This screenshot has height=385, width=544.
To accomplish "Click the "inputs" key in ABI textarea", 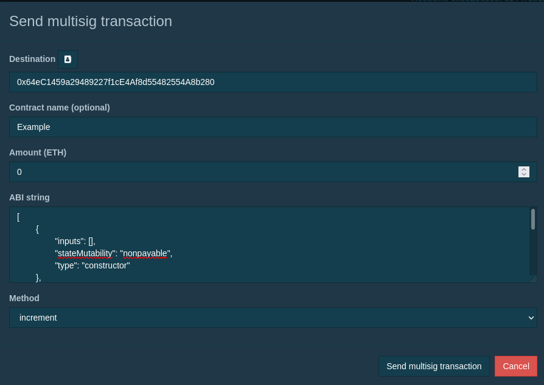I will (x=69, y=241).
